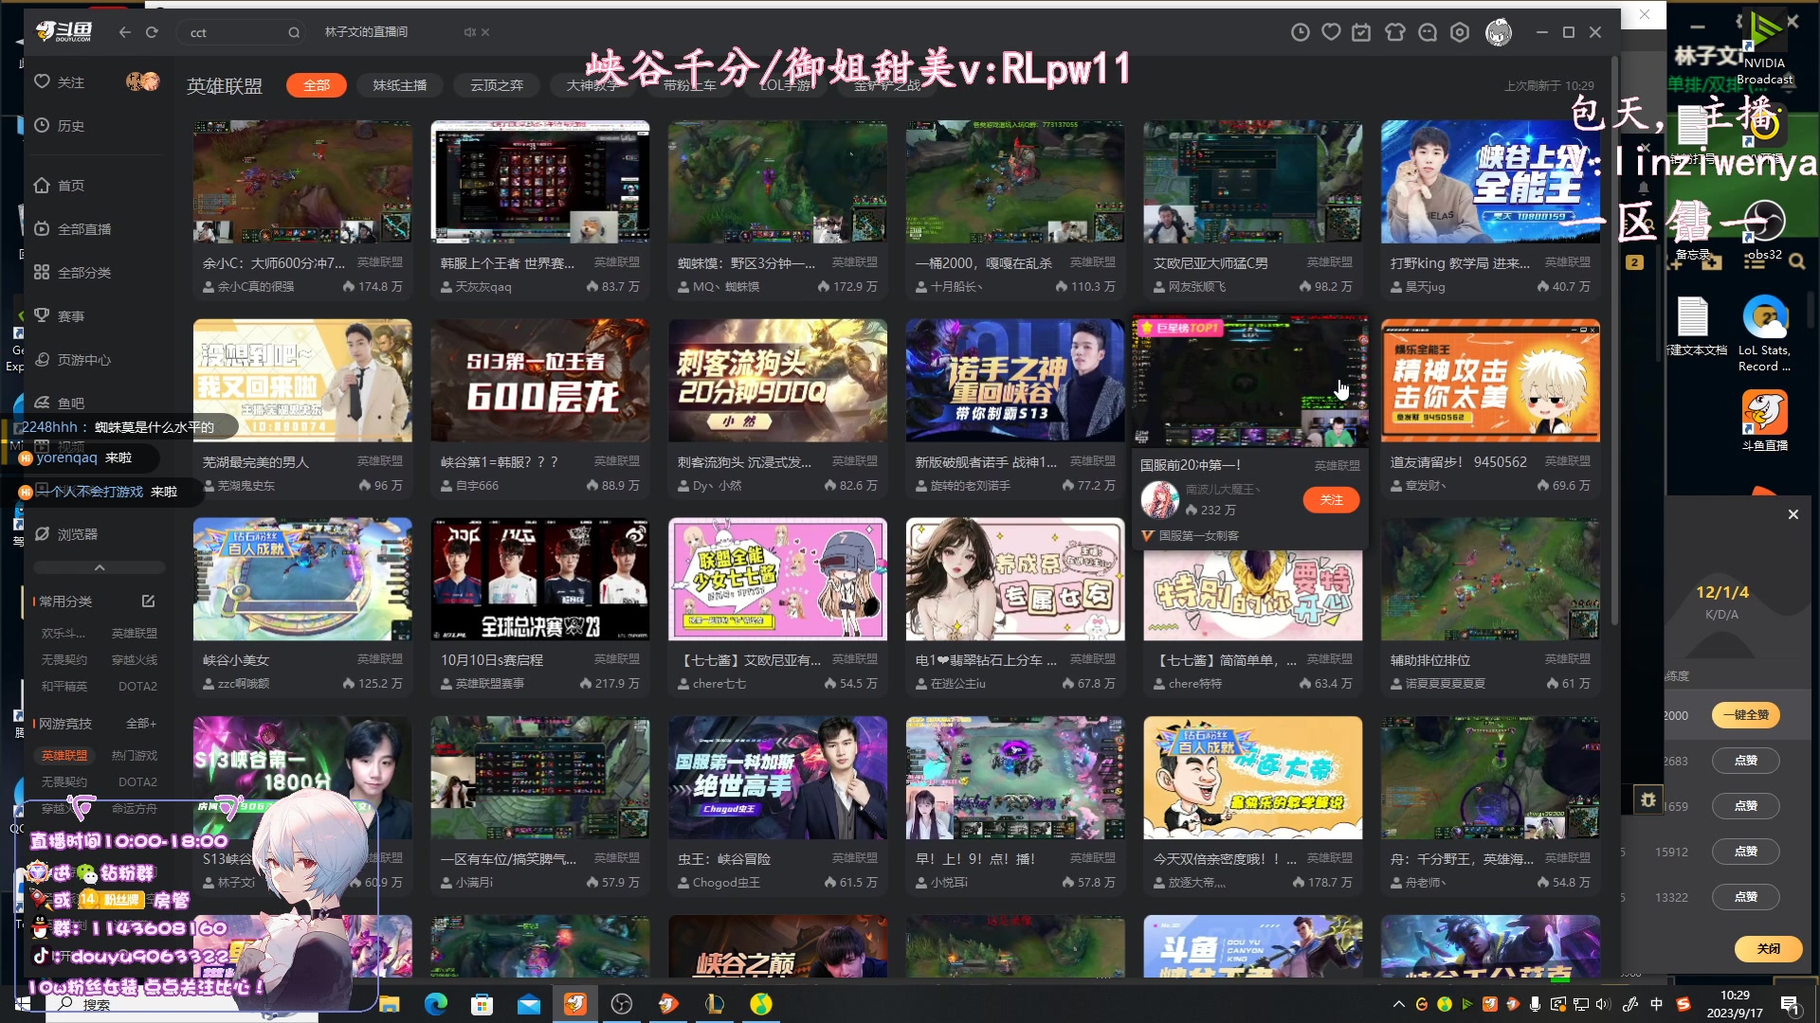
Task: Launch Chrome from the taskbar
Action: click(437, 1003)
